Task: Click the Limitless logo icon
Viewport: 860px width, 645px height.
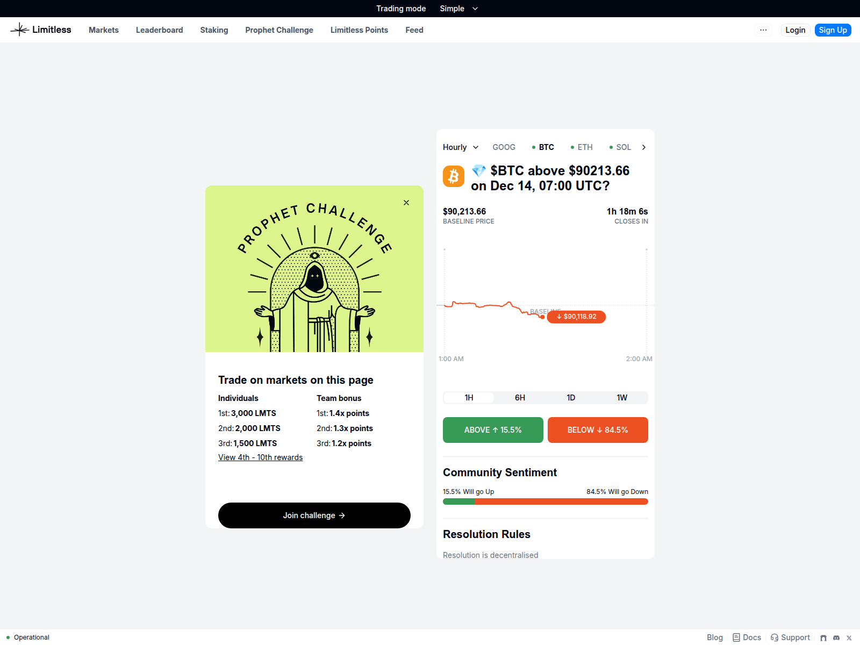Action: (19, 30)
